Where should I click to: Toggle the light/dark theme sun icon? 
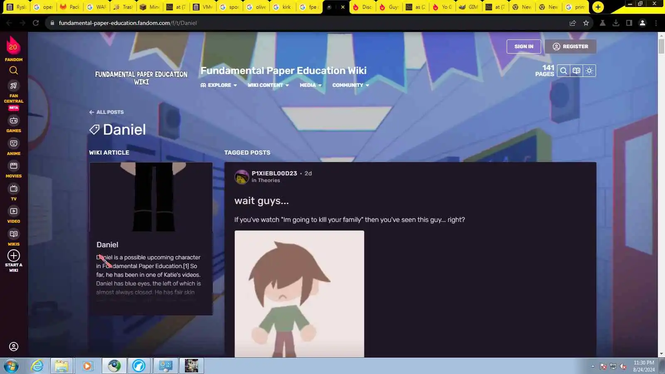589,71
